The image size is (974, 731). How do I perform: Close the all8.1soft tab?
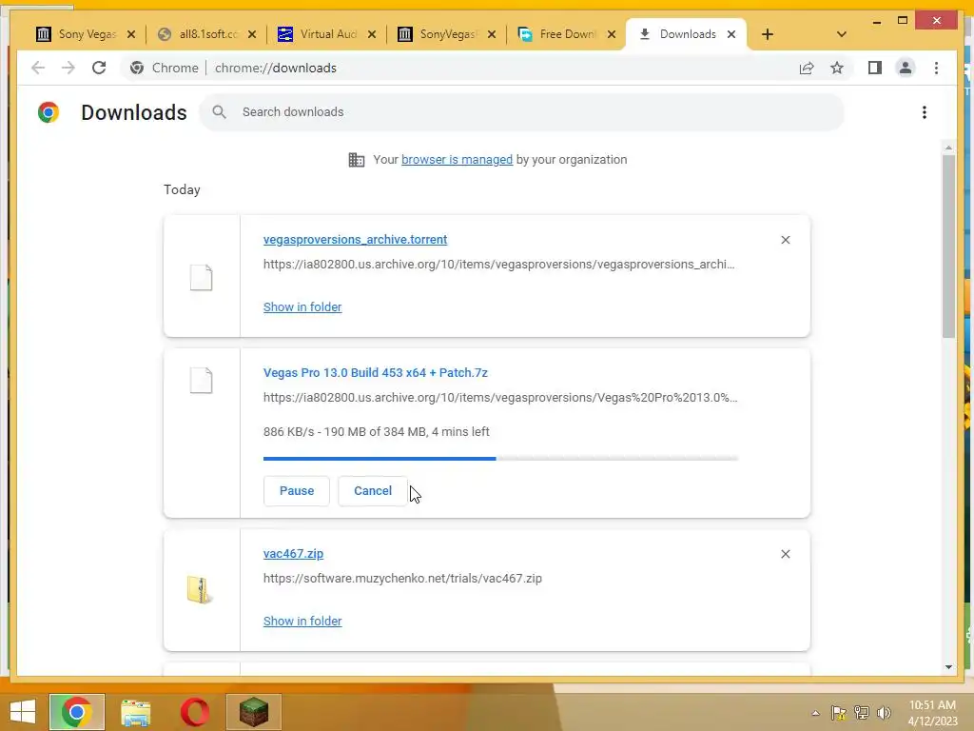pyautogui.click(x=251, y=34)
